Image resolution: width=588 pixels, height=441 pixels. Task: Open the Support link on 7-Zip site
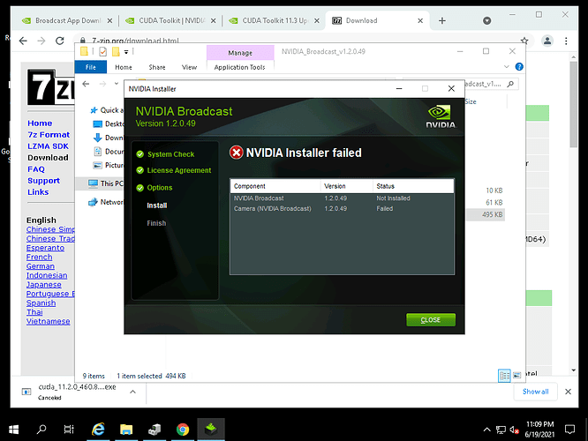point(43,181)
